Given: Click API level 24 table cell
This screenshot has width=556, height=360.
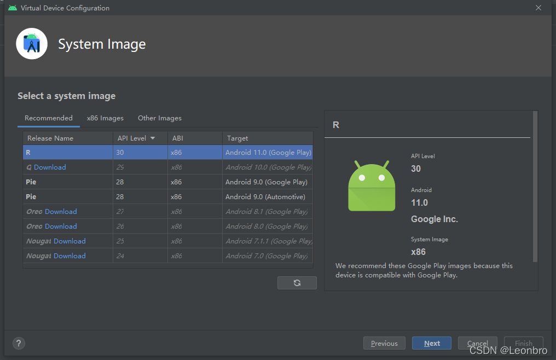Looking at the screenshot, I should click(141, 256).
